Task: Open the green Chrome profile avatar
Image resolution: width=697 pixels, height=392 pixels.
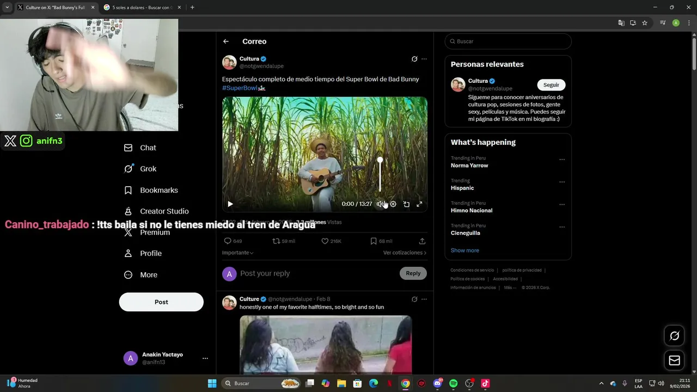Action: point(676,23)
